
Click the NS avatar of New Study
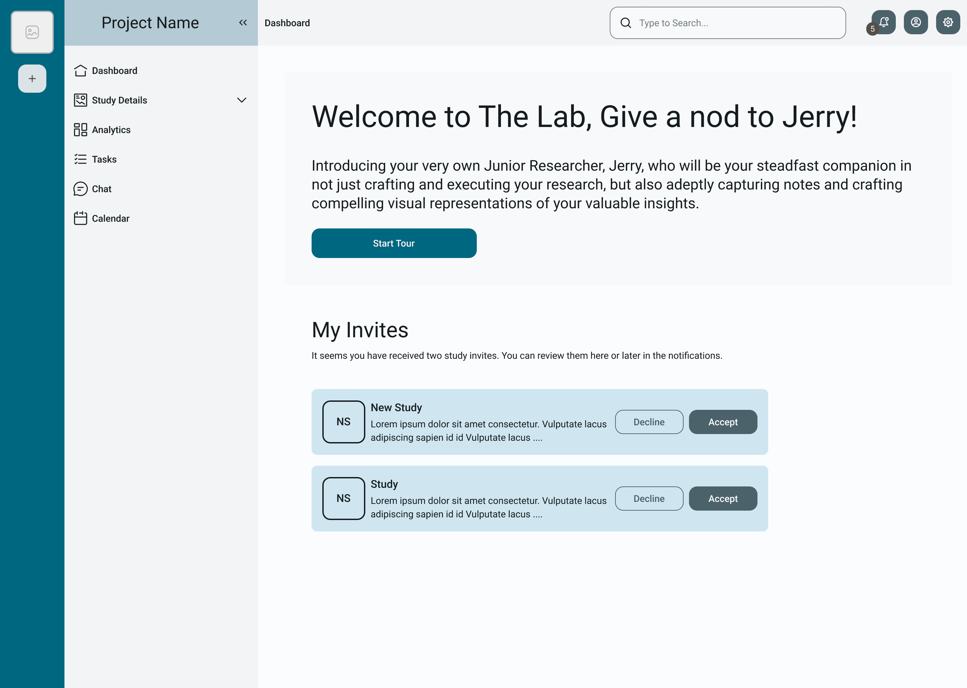(344, 422)
